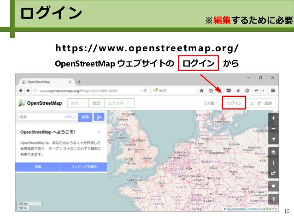Image resolution: width=294 pixels, height=221 pixels.
Task: Click the Edinburgh label on the map
Action: click(x=129, y=114)
